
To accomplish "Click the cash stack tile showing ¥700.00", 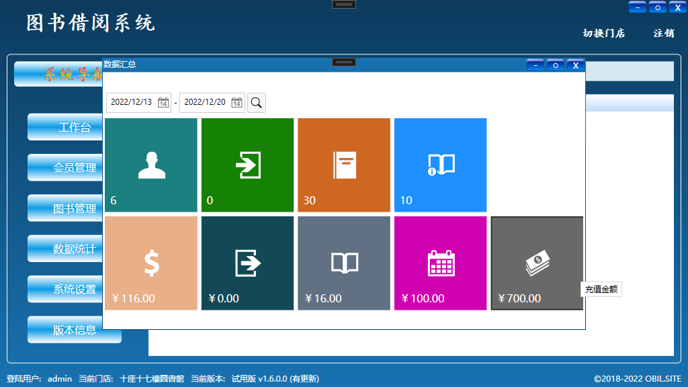I will click(x=537, y=263).
